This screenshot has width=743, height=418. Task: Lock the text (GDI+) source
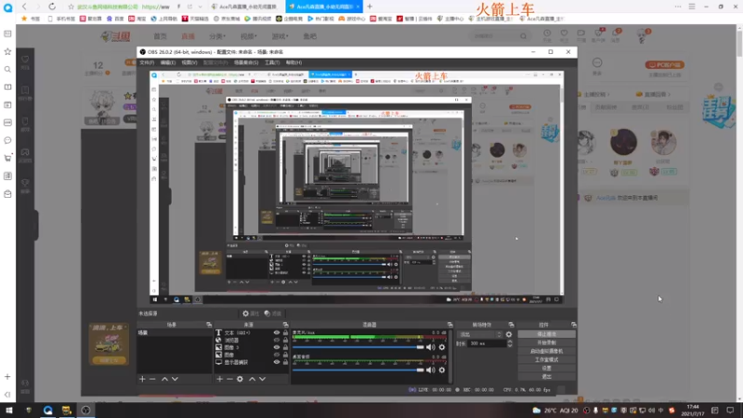tap(285, 333)
